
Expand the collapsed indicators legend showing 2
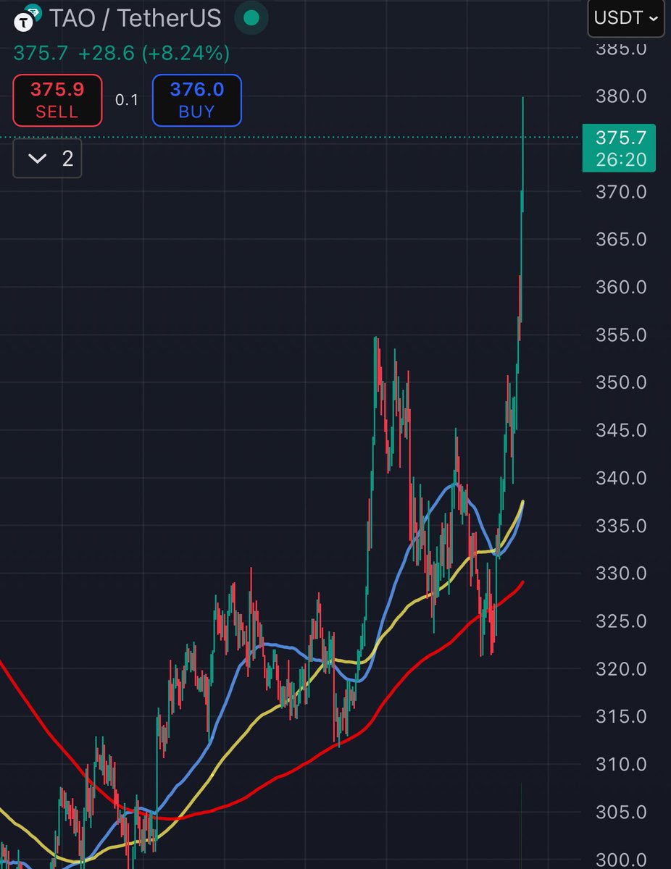point(48,159)
